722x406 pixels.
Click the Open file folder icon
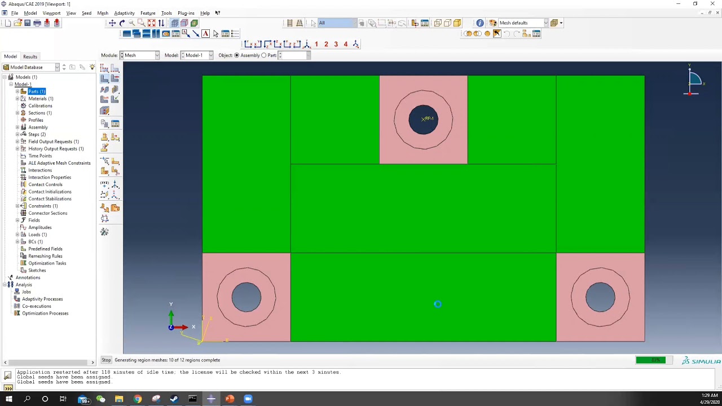click(17, 23)
